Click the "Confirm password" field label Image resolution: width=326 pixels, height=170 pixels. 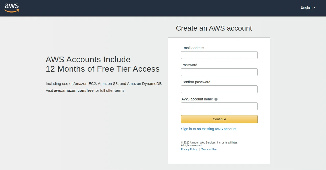196,82
